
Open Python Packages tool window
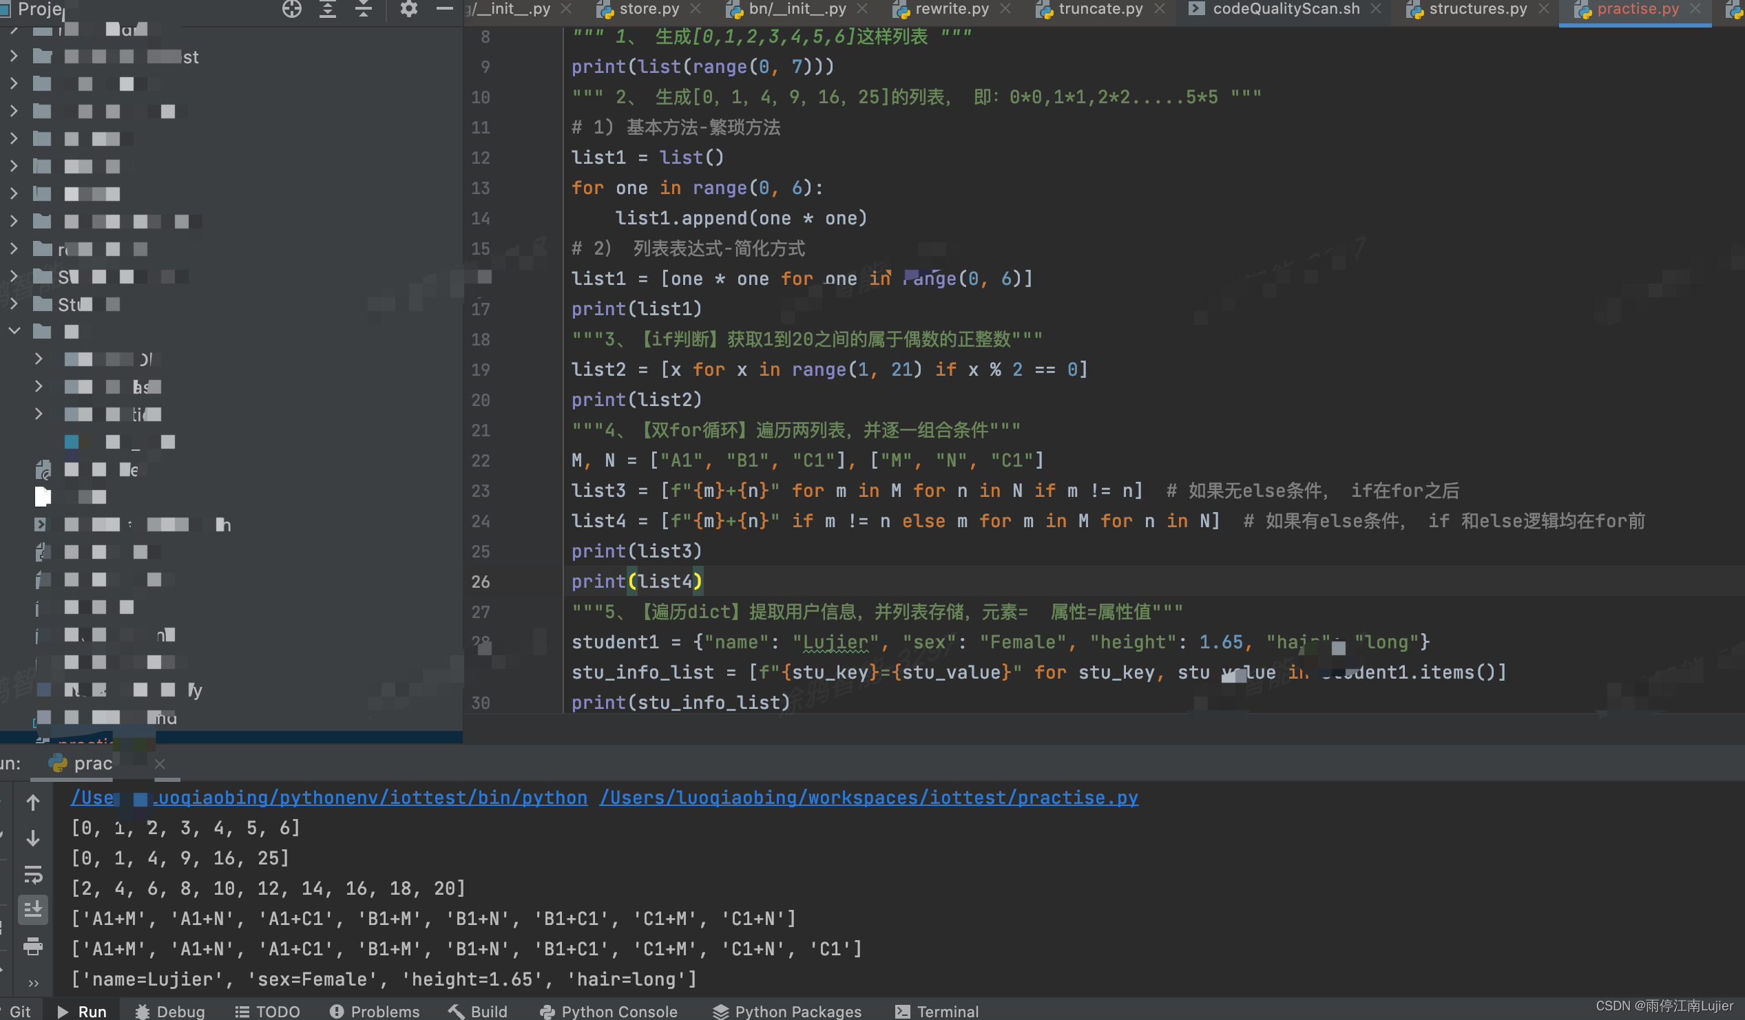pyautogui.click(x=787, y=1011)
